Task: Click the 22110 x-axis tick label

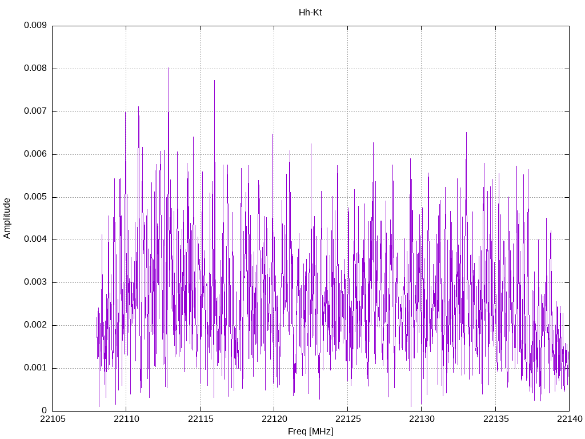Action: point(126,419)
